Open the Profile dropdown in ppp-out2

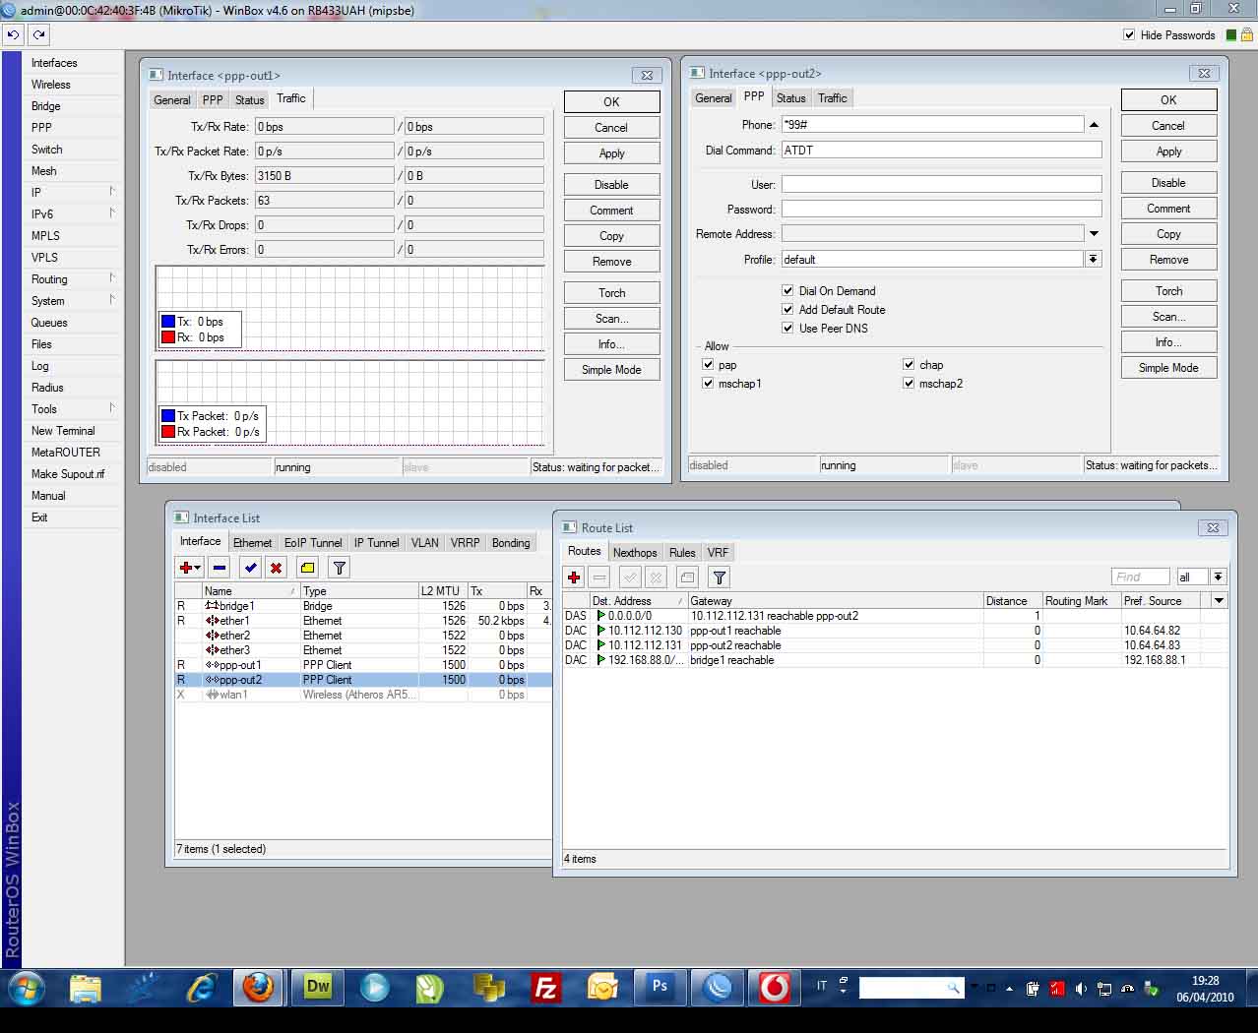(x=1093, y=260)
